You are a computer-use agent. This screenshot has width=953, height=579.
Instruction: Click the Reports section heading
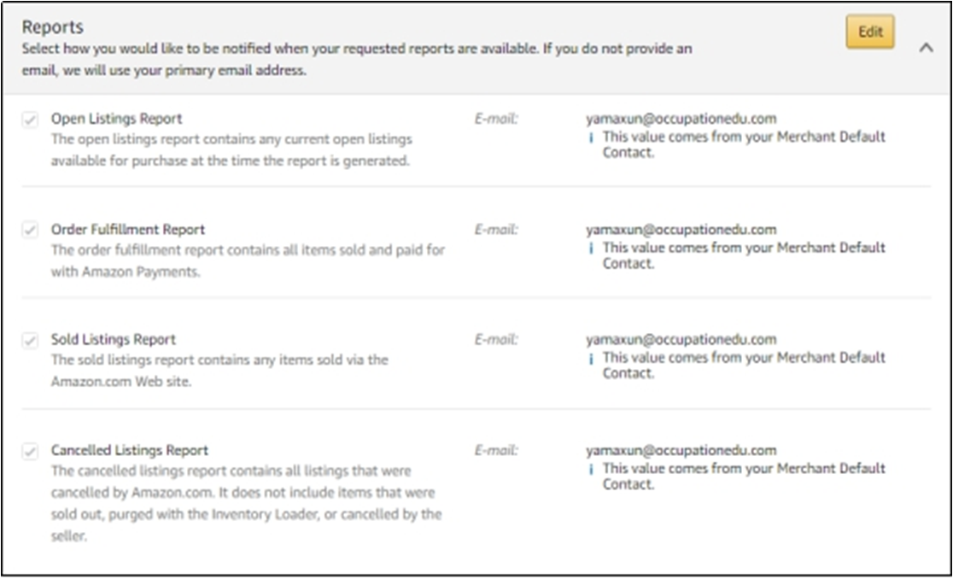tap(52, 27)
